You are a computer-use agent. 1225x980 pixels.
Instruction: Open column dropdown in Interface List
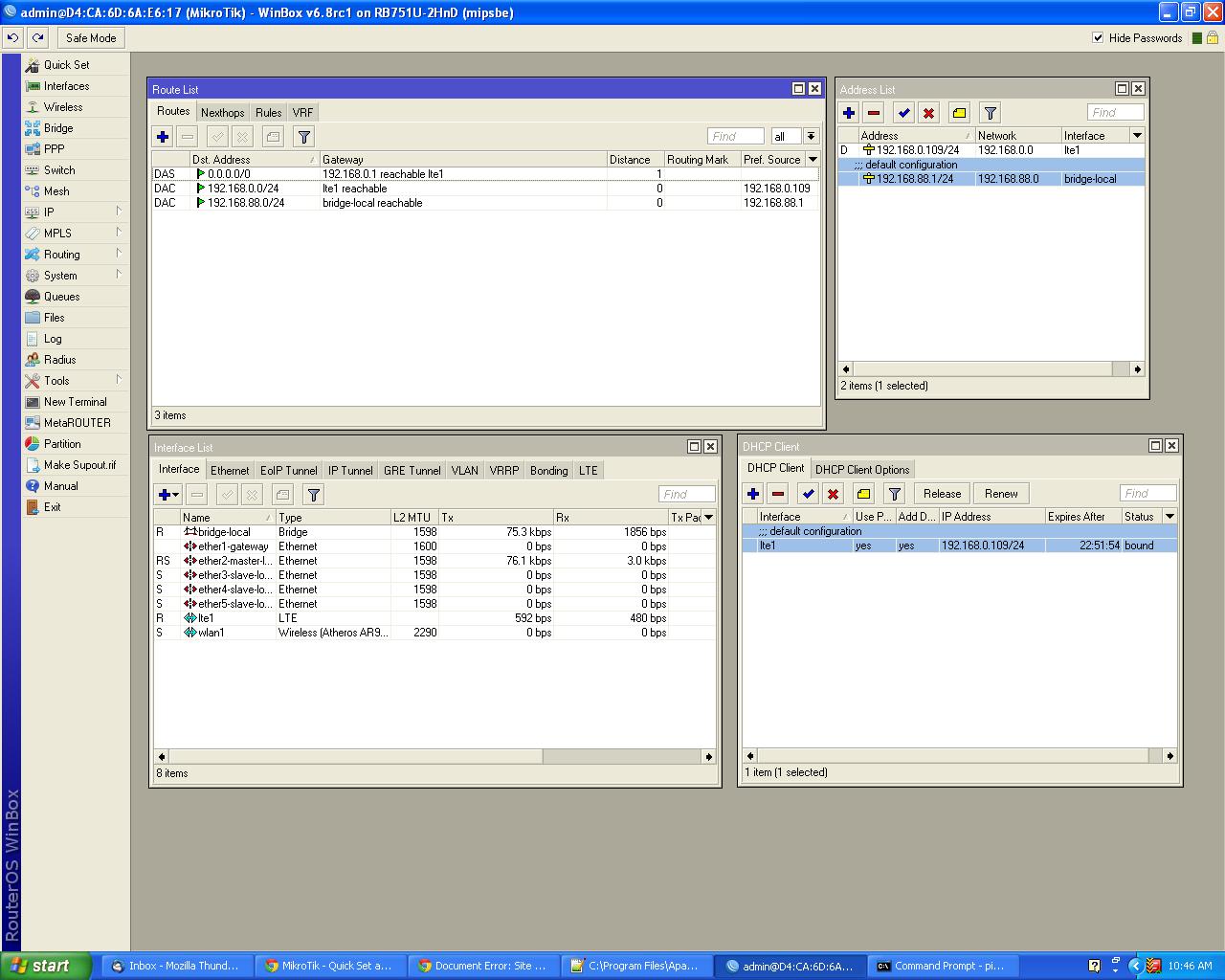tap(709, 518)
